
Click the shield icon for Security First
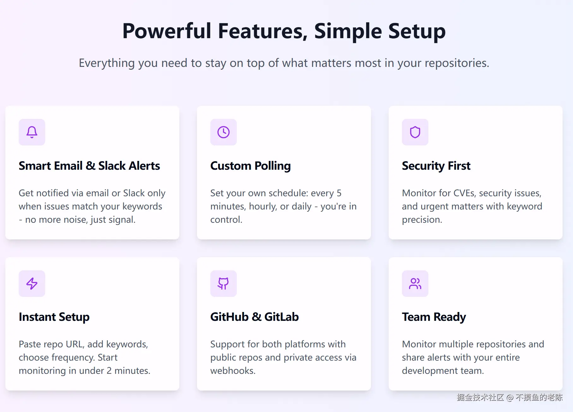(x=415, y=132)
